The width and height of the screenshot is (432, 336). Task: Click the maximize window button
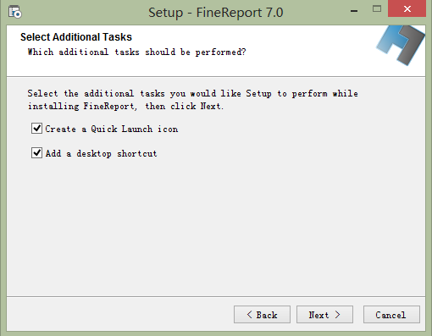coord(377,9)
